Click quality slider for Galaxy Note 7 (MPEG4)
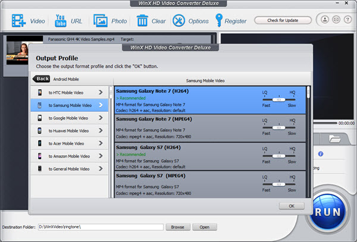The height and width of the screenshot is (242, 357). pos(279,128)
